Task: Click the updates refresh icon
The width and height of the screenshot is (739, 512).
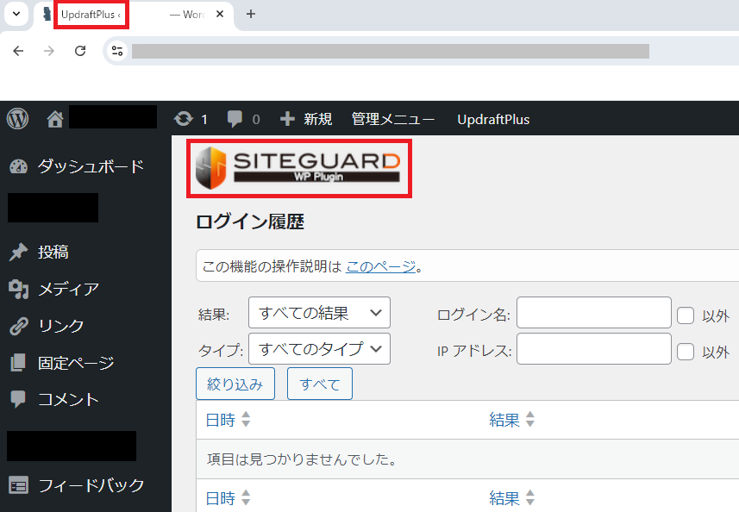Action: tap(183, 120)
